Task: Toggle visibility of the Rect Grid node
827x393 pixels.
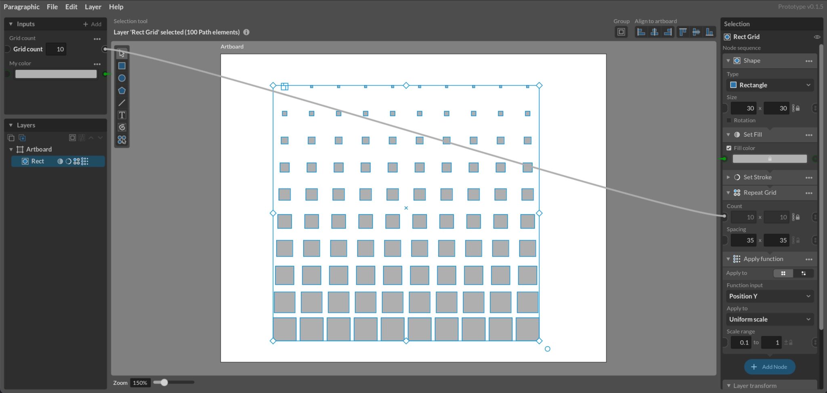Action: pyautogui.click(x=817, y=37)
